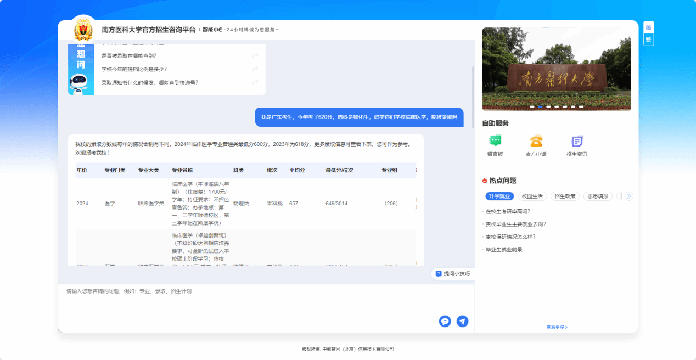Click the 平均分 column header
This screenshot has height=360, width=696.
(297, 170)
